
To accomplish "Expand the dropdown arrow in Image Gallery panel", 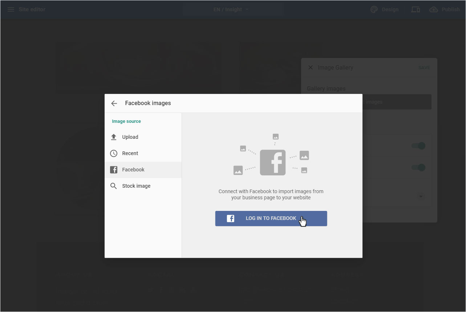I will (421, 196).
